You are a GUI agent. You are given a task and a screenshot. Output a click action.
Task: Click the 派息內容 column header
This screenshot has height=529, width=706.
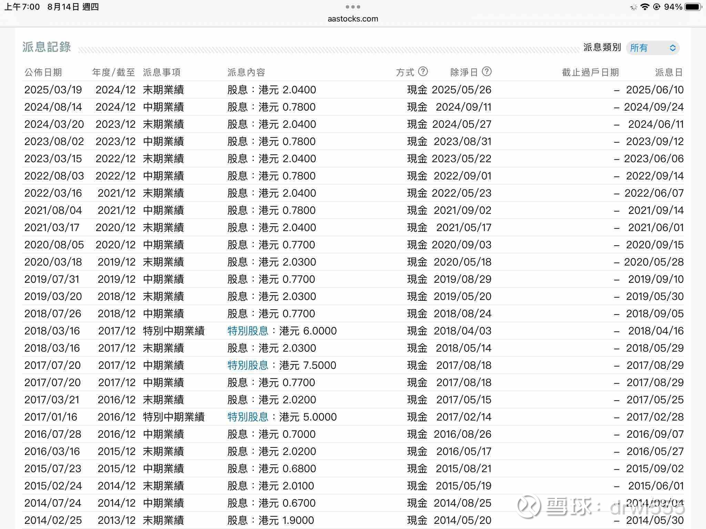point(246,72)
